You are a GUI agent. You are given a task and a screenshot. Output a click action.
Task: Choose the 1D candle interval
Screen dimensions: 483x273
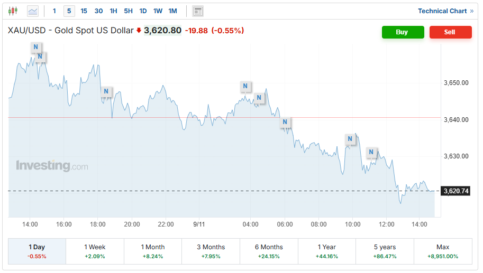[143, 11]
